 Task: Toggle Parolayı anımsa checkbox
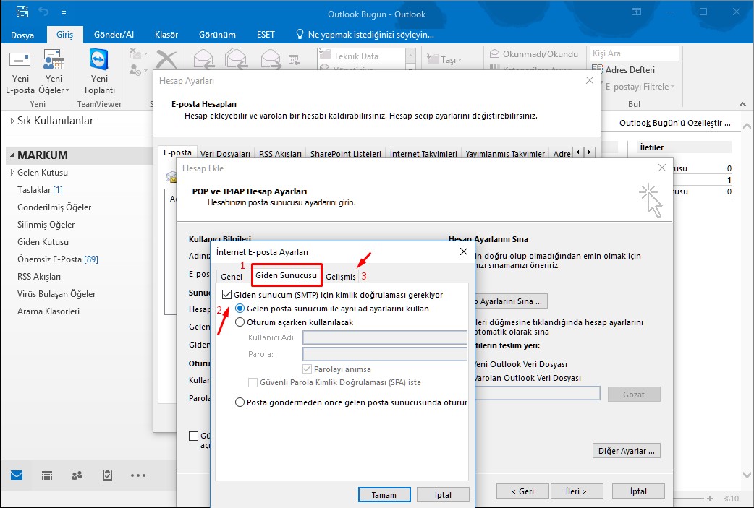[307, 369]
